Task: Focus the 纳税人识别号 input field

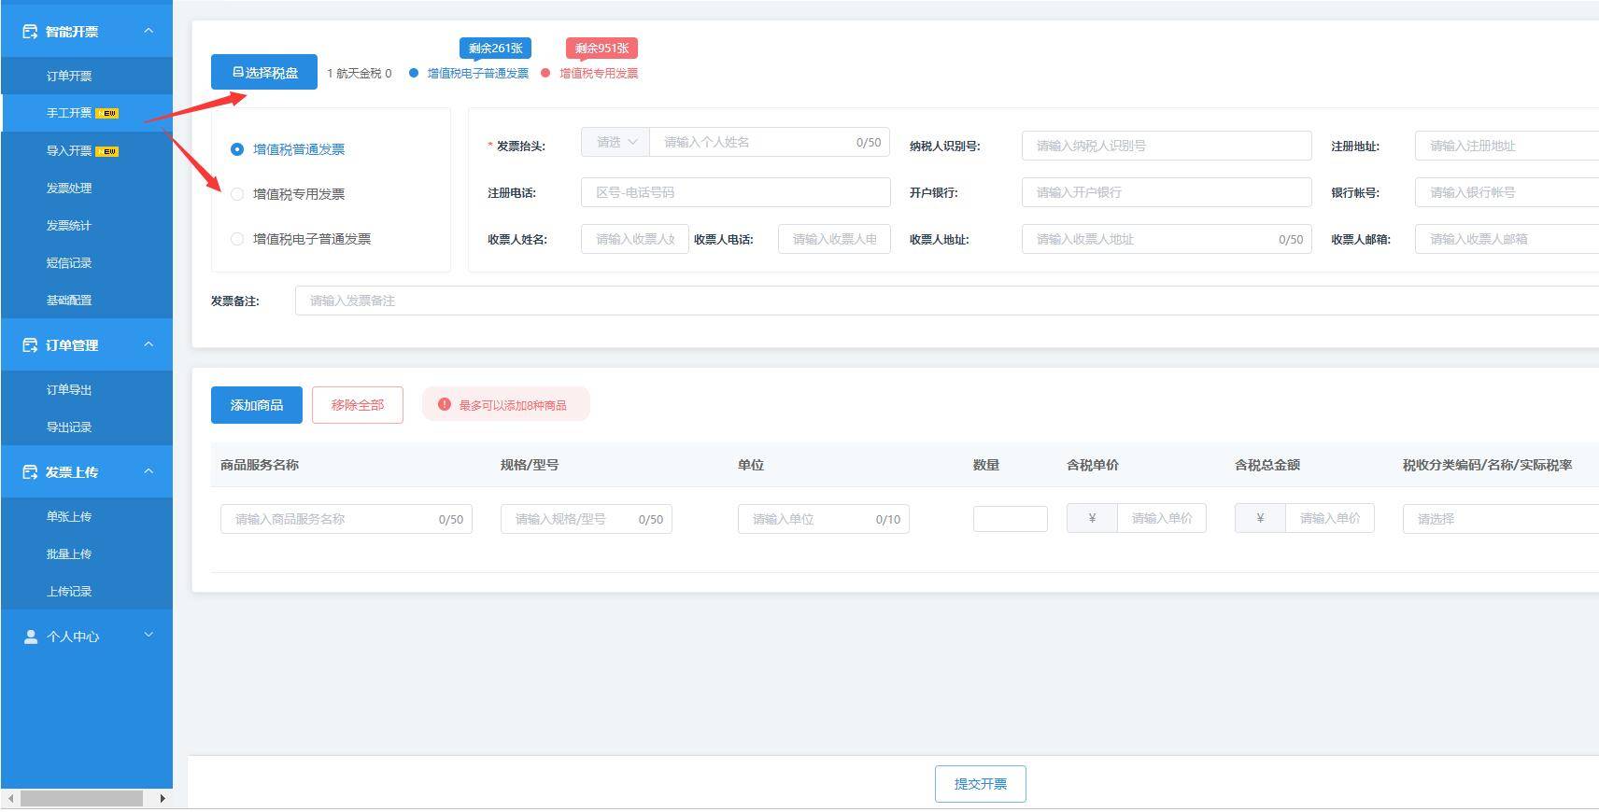Action: pyautogui.click(x=1167, y=146)
